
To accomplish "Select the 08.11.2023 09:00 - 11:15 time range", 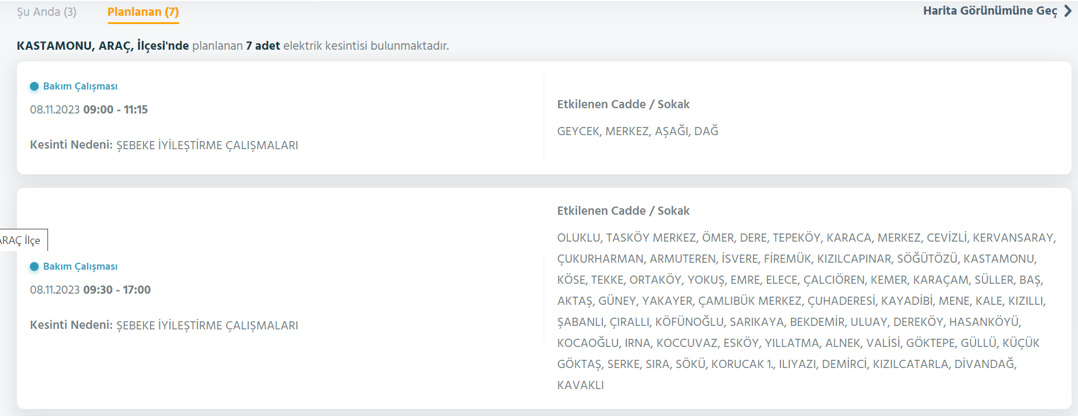I will [89, 109].
